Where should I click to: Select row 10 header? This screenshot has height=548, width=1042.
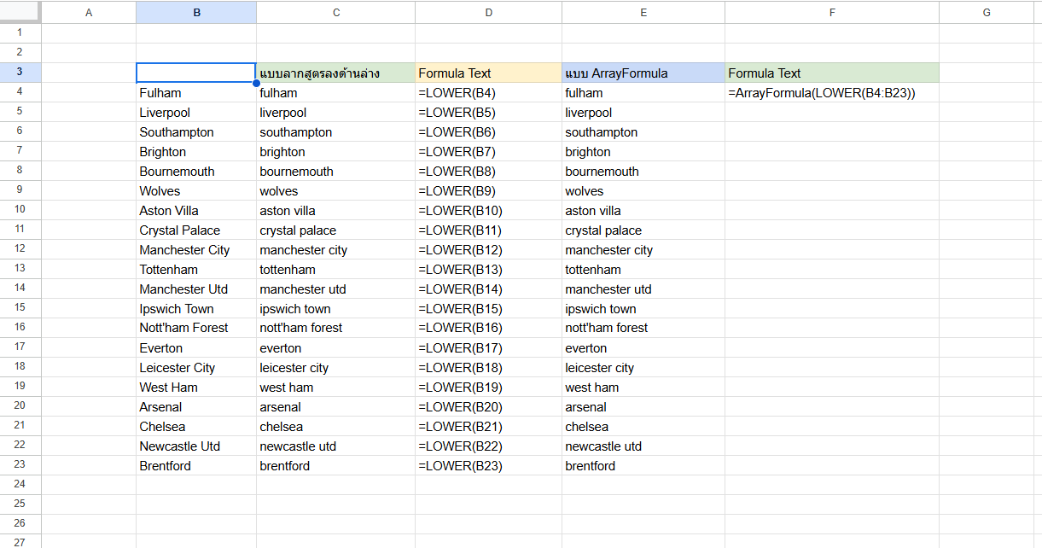[20, 210]
